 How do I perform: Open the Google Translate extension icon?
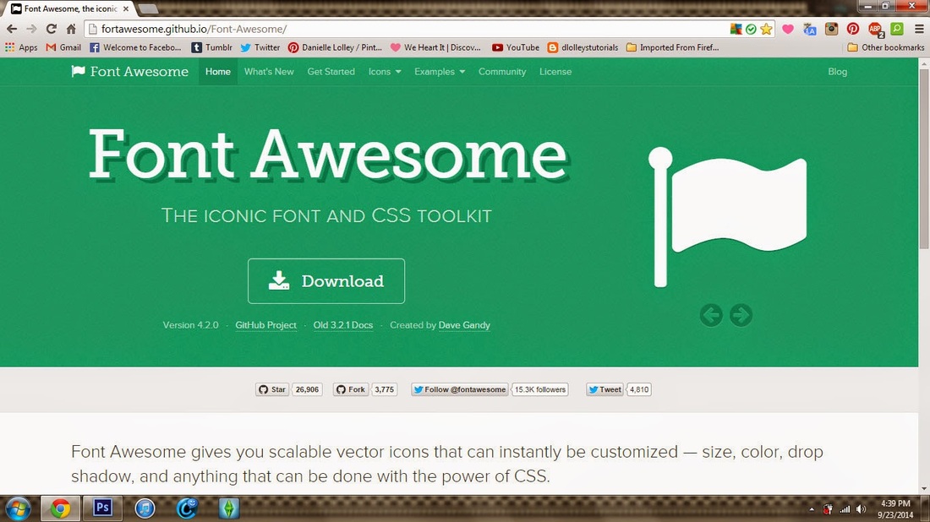point(810,29)
